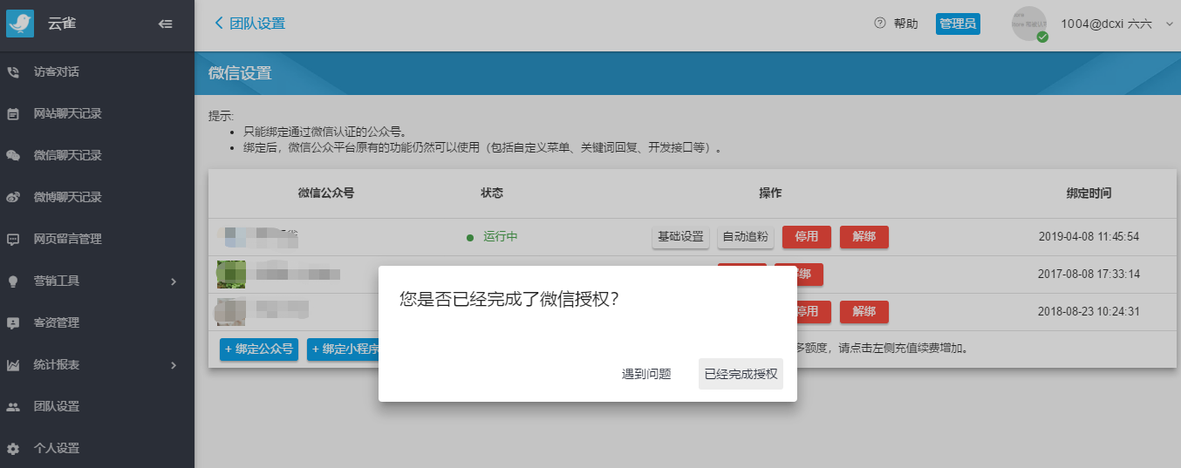This screenshot has height=468, width=1181.
Task: Click 解绑 in the 2018-08-23 row
Action: [x=864, y=311]
